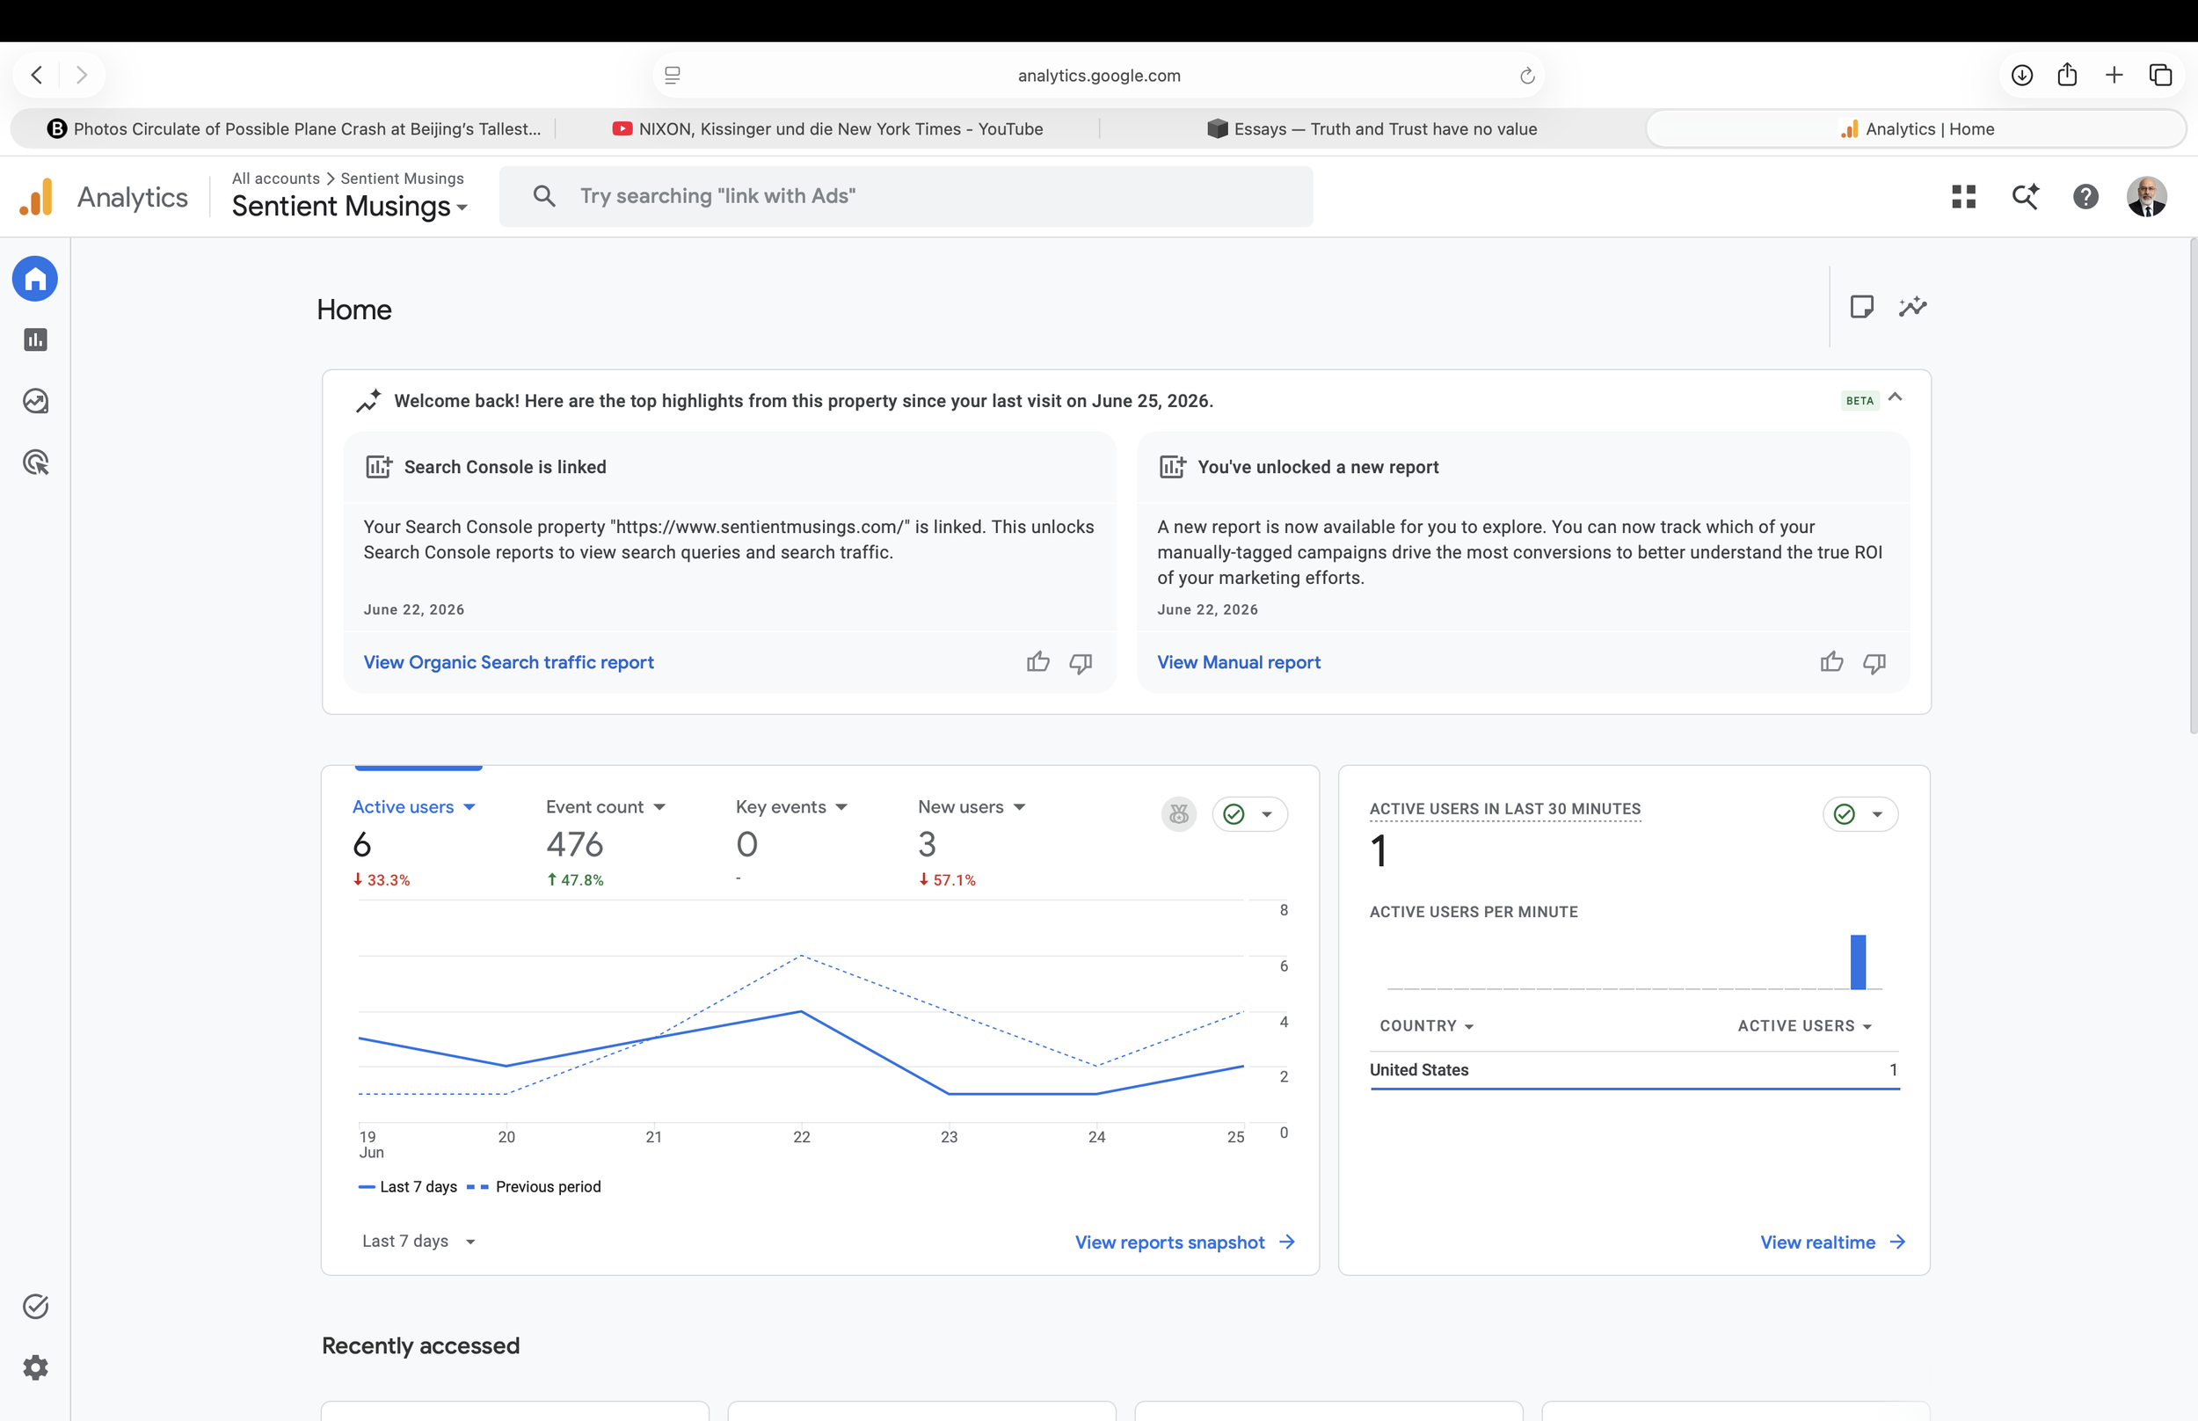Click the browser share icon

coord(2067,75)
